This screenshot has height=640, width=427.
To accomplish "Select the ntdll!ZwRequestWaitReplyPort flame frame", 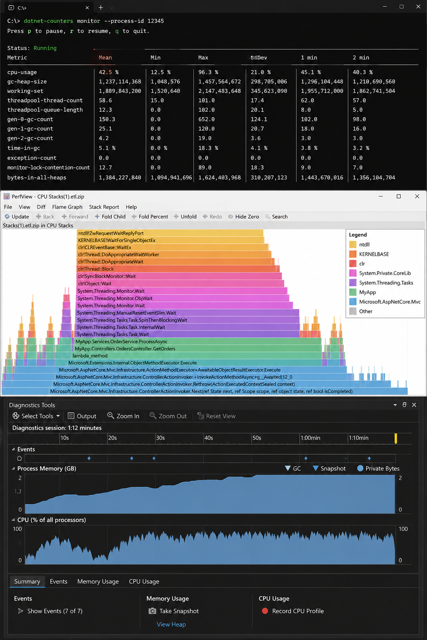I will pyautogui.click(x=170, y=233).
